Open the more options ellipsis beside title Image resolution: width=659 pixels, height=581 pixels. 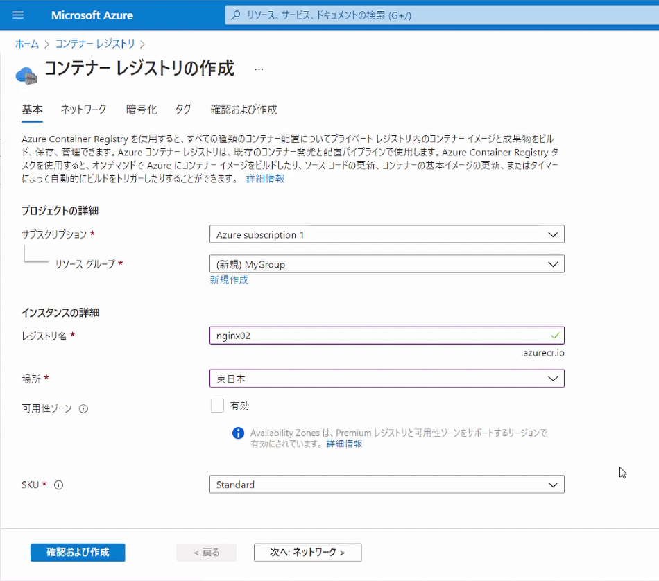tap(259, 69)
